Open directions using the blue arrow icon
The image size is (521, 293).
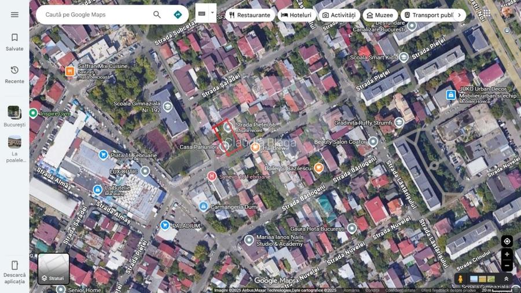[x=178, y=14]
